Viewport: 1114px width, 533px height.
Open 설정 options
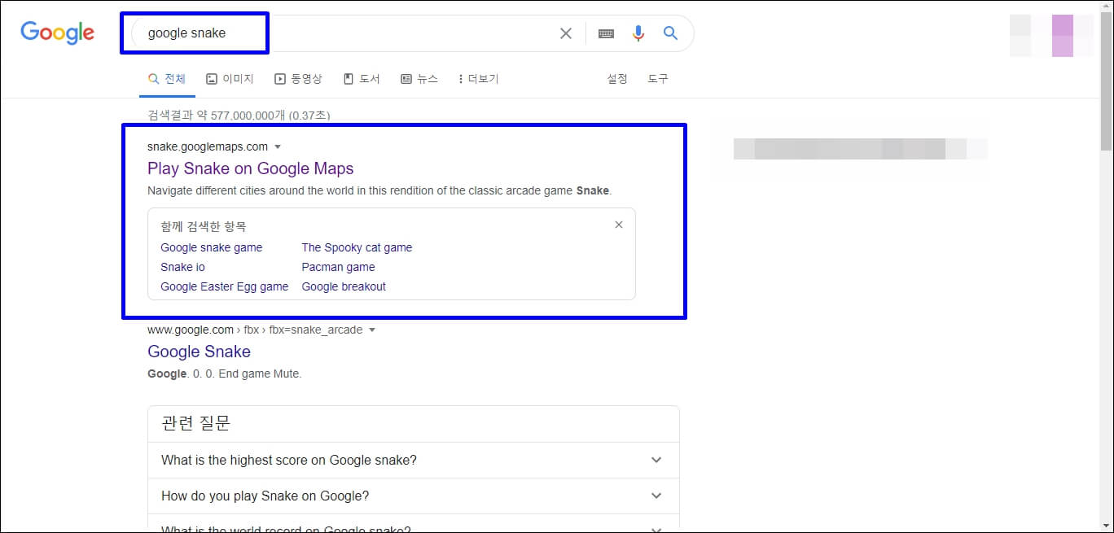pyautogui.click(x=617, y=79)
